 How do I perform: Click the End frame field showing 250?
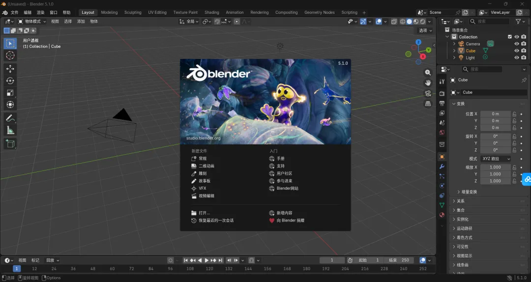click(x=400, y=260)
